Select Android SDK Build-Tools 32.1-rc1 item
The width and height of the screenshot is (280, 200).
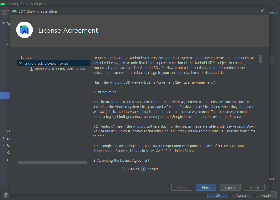coord(61,69)
